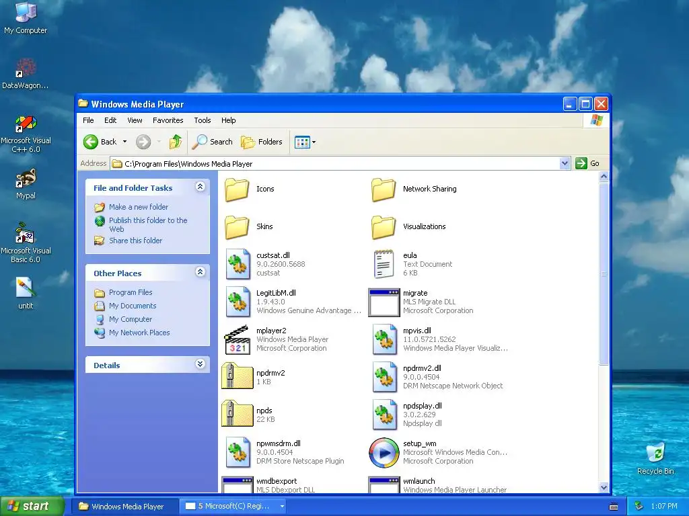Viewport: 689px width, 516px height.
Task: Open the Skins folder
Action: (238, 227)
